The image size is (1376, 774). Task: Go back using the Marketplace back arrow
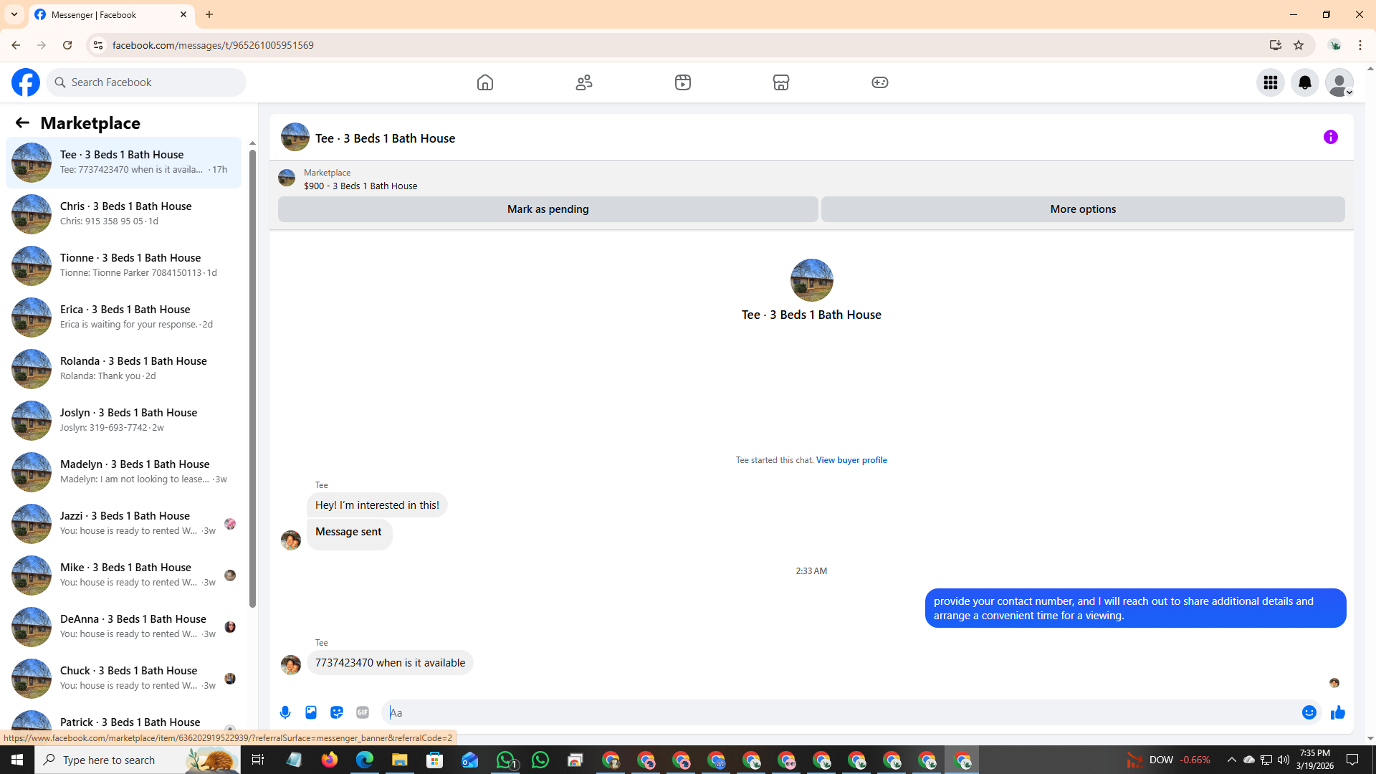(22, 123)
